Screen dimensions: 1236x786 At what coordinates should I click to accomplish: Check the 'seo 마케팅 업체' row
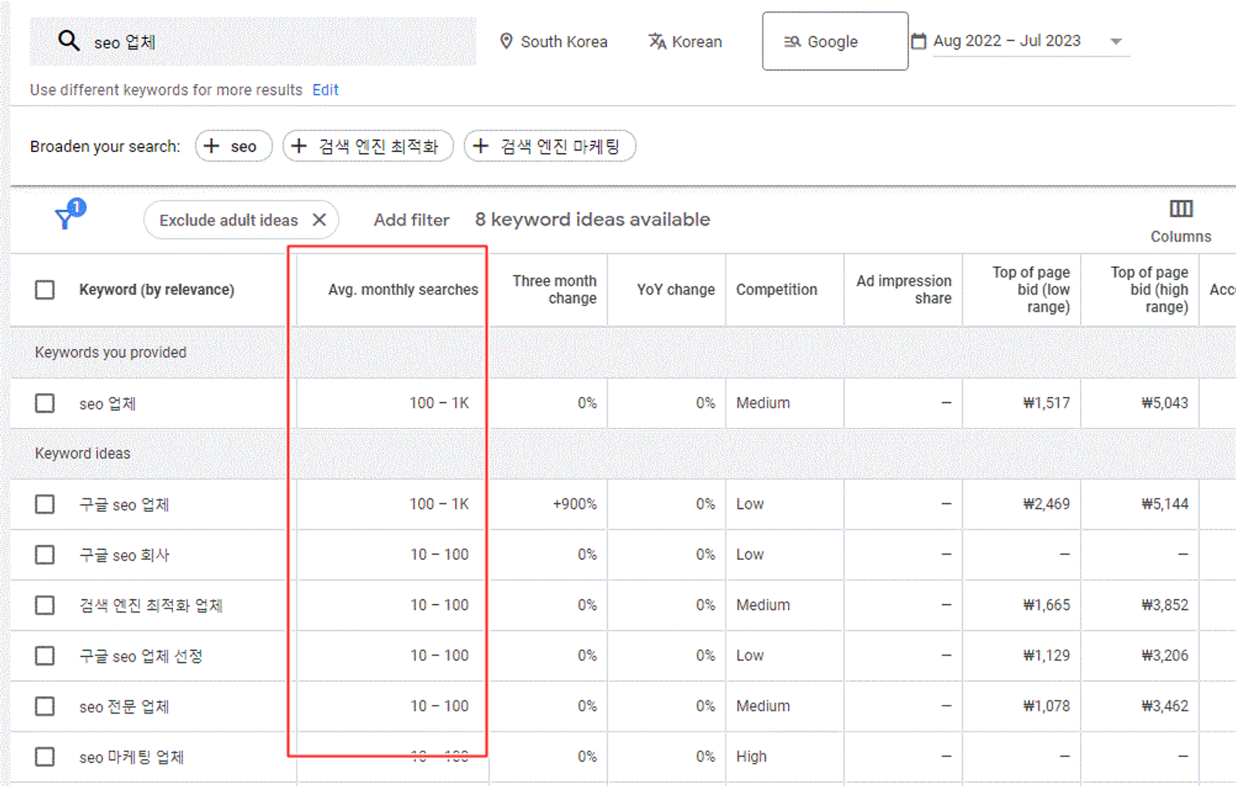(45, 757)
